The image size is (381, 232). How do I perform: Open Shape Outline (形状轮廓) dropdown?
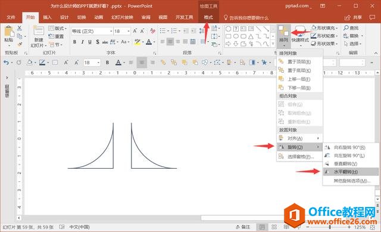click(x=324, y=36)
